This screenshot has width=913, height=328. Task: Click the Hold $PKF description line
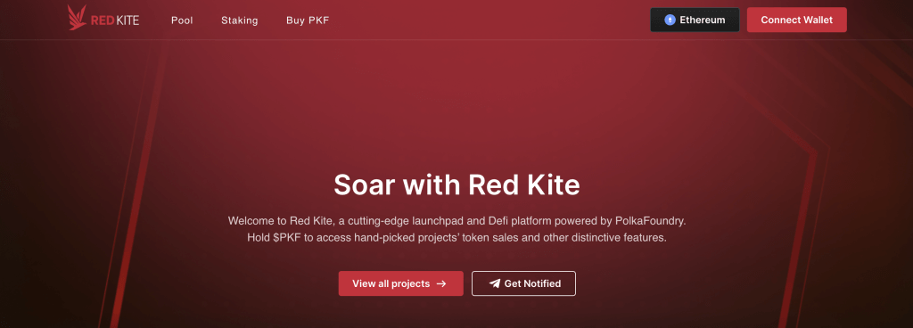[456, 238]
